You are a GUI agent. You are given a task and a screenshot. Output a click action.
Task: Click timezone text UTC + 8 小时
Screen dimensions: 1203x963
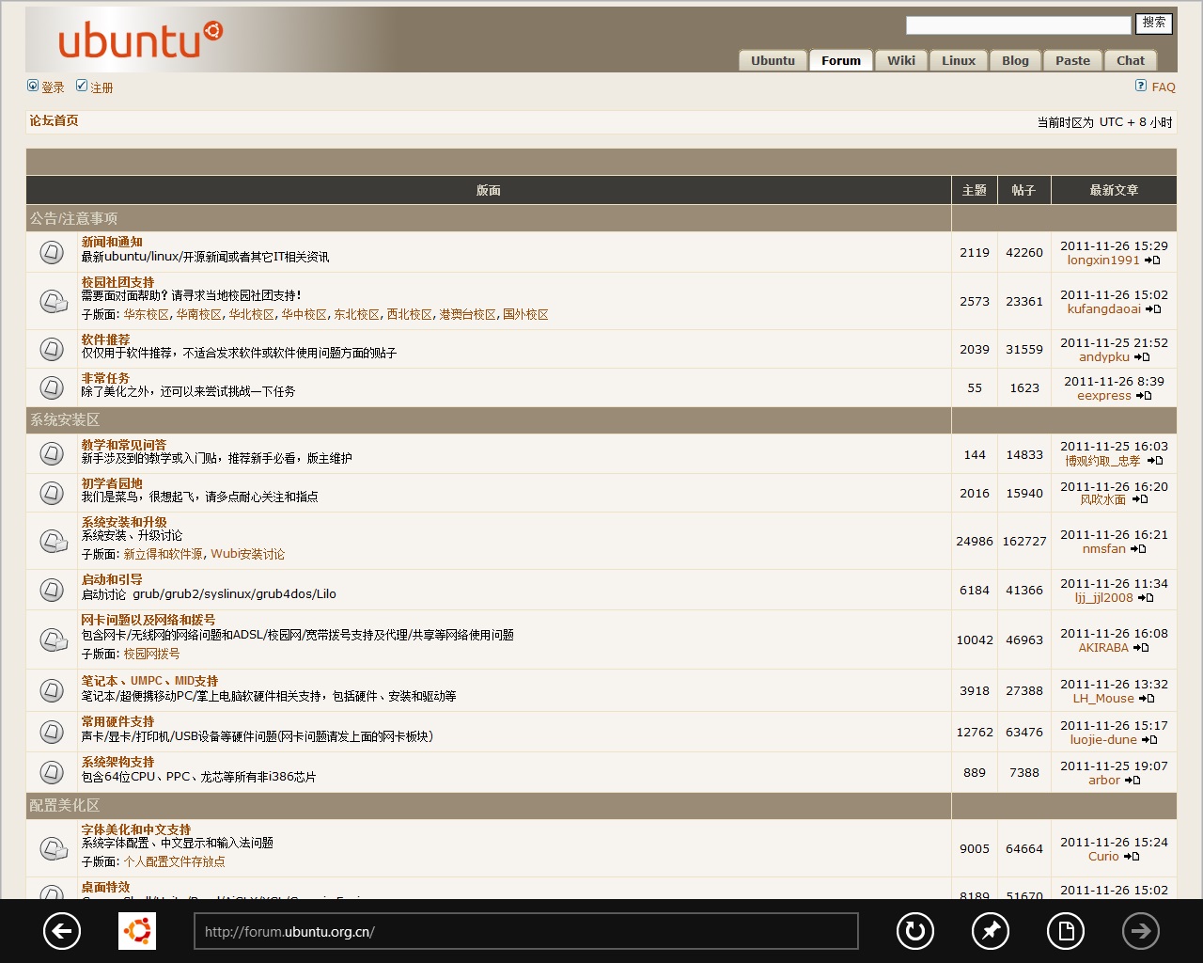tap(1135, 122)
